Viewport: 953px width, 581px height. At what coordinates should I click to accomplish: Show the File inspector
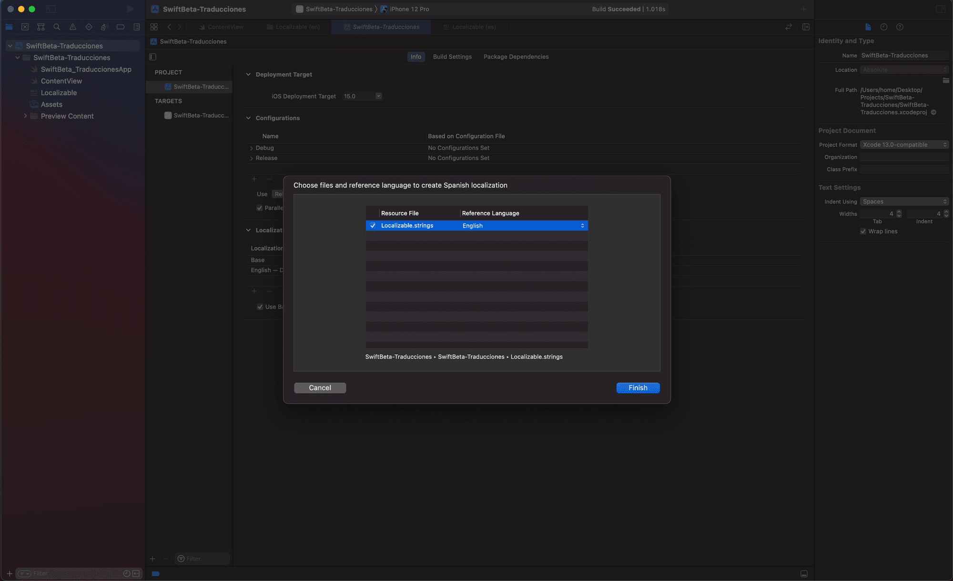[868, 27]
